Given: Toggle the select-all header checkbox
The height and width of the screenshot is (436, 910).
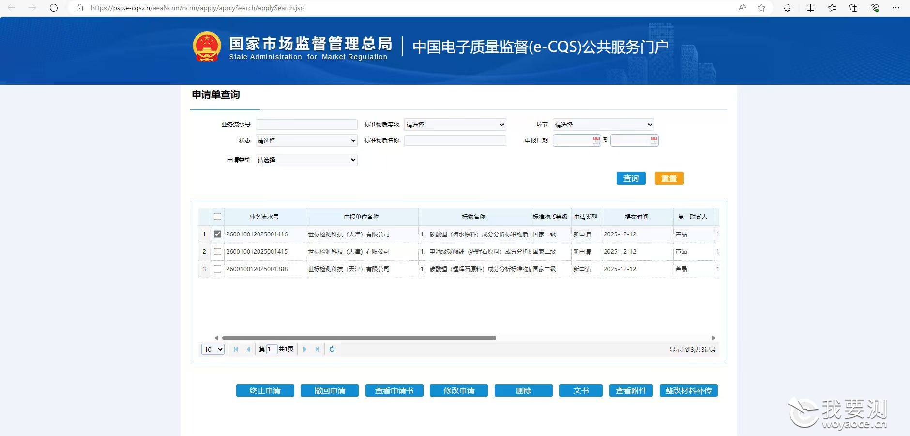Looking at the screenshot, I should tap(217, 217).
